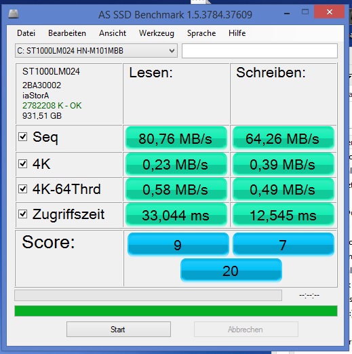Toggle the Zugriffszeit test checkbox

23,214
